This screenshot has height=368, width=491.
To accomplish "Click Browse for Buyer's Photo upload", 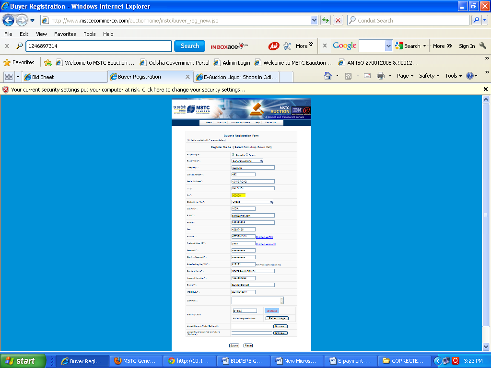I will click(280, 326).
